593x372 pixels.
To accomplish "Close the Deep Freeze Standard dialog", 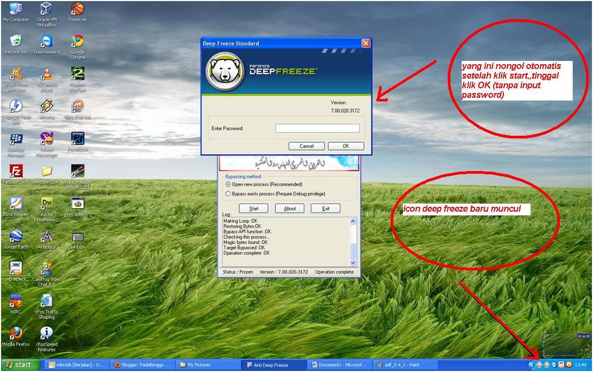I will [x=366, y=43].
